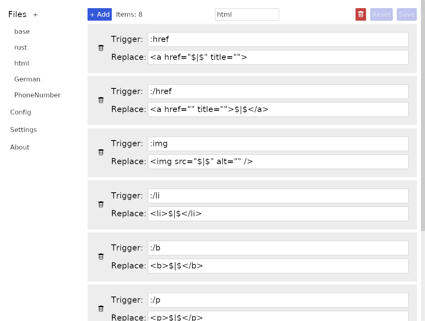This screenshot has width=425, height=321.
Task: Remove the :img snippet with trash icon
Action: 101,152
